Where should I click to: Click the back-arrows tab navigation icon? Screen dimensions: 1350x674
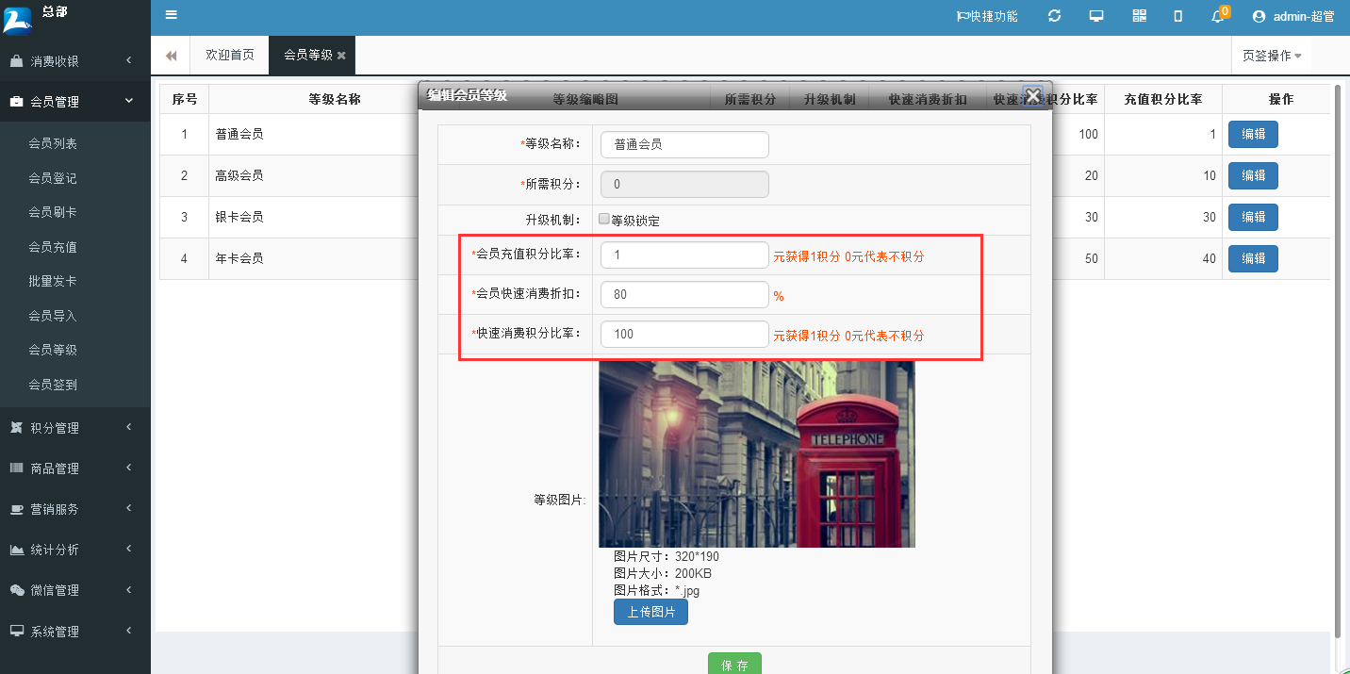[171, 55]
